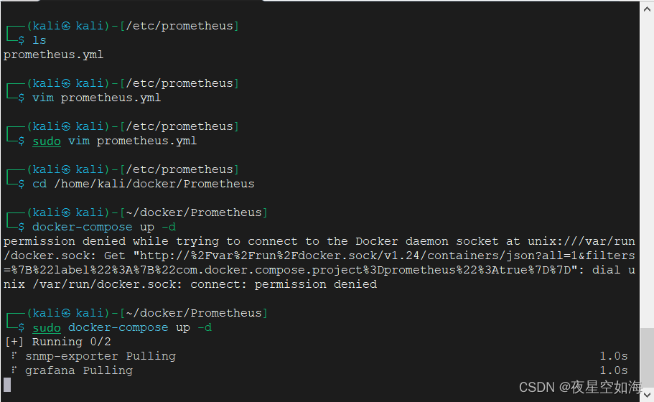Click the "[+] Running 0/2" status line
Viewport: 654px width, 402px height.
point(57,342)
